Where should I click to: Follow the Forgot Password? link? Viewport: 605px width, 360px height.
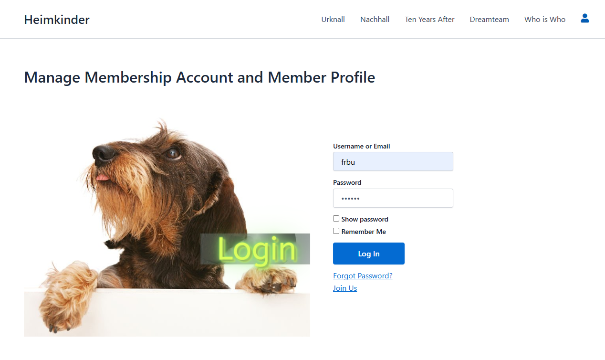(363, 276)
